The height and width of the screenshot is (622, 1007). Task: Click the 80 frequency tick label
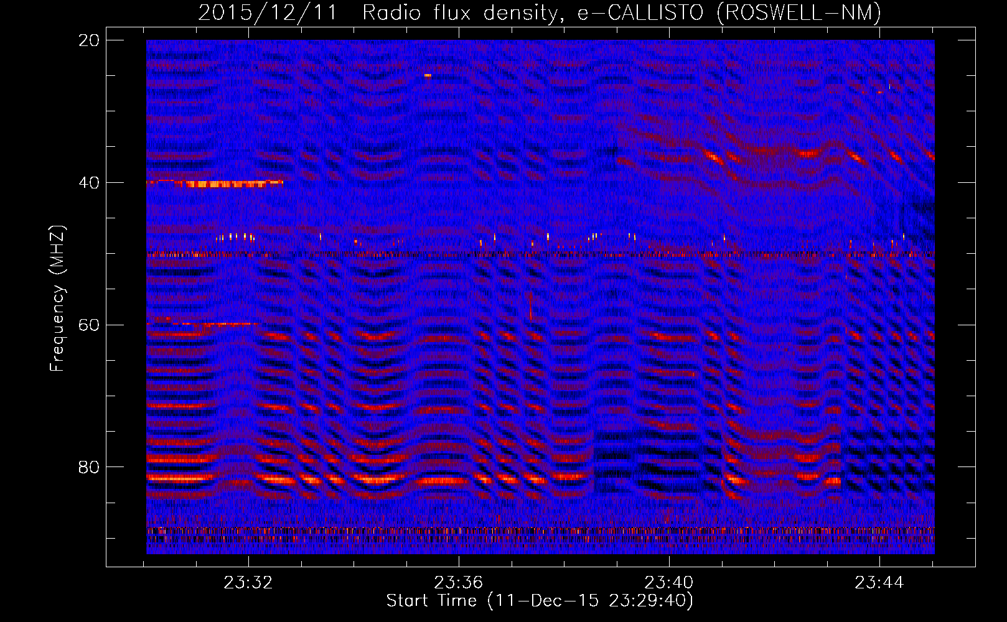click(90, 467)
